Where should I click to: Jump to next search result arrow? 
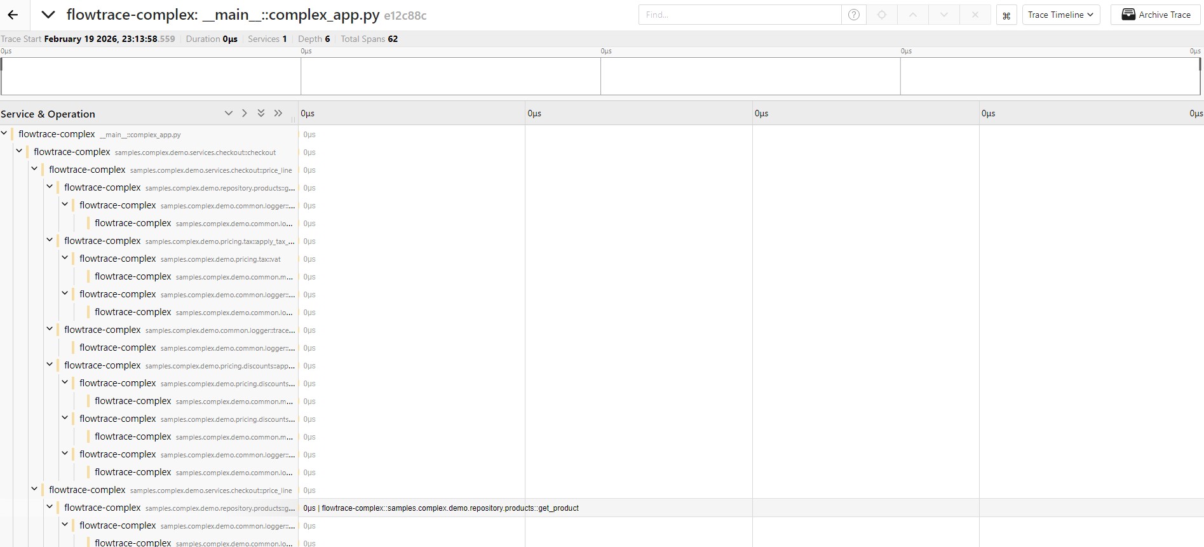point(944,15)
